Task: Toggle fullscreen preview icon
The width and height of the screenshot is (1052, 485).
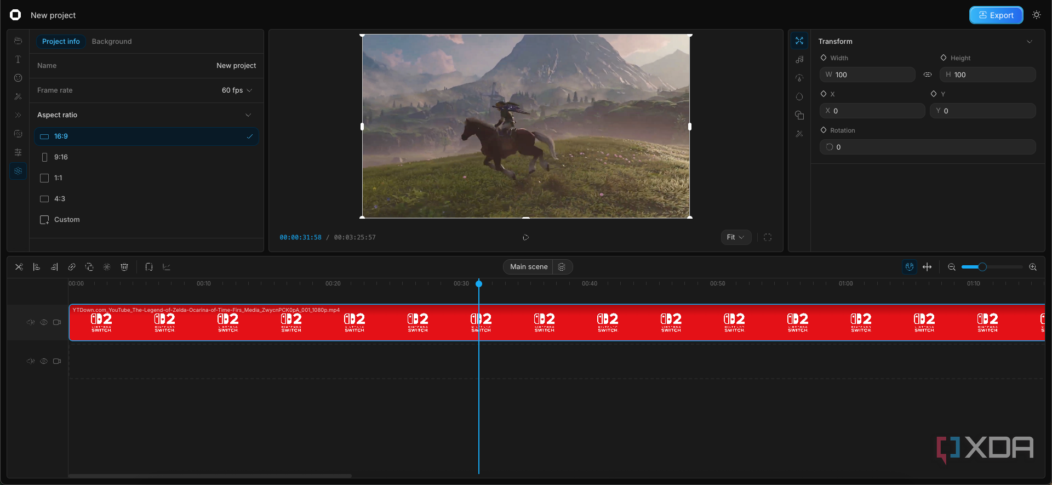Action: pos(768,237)
